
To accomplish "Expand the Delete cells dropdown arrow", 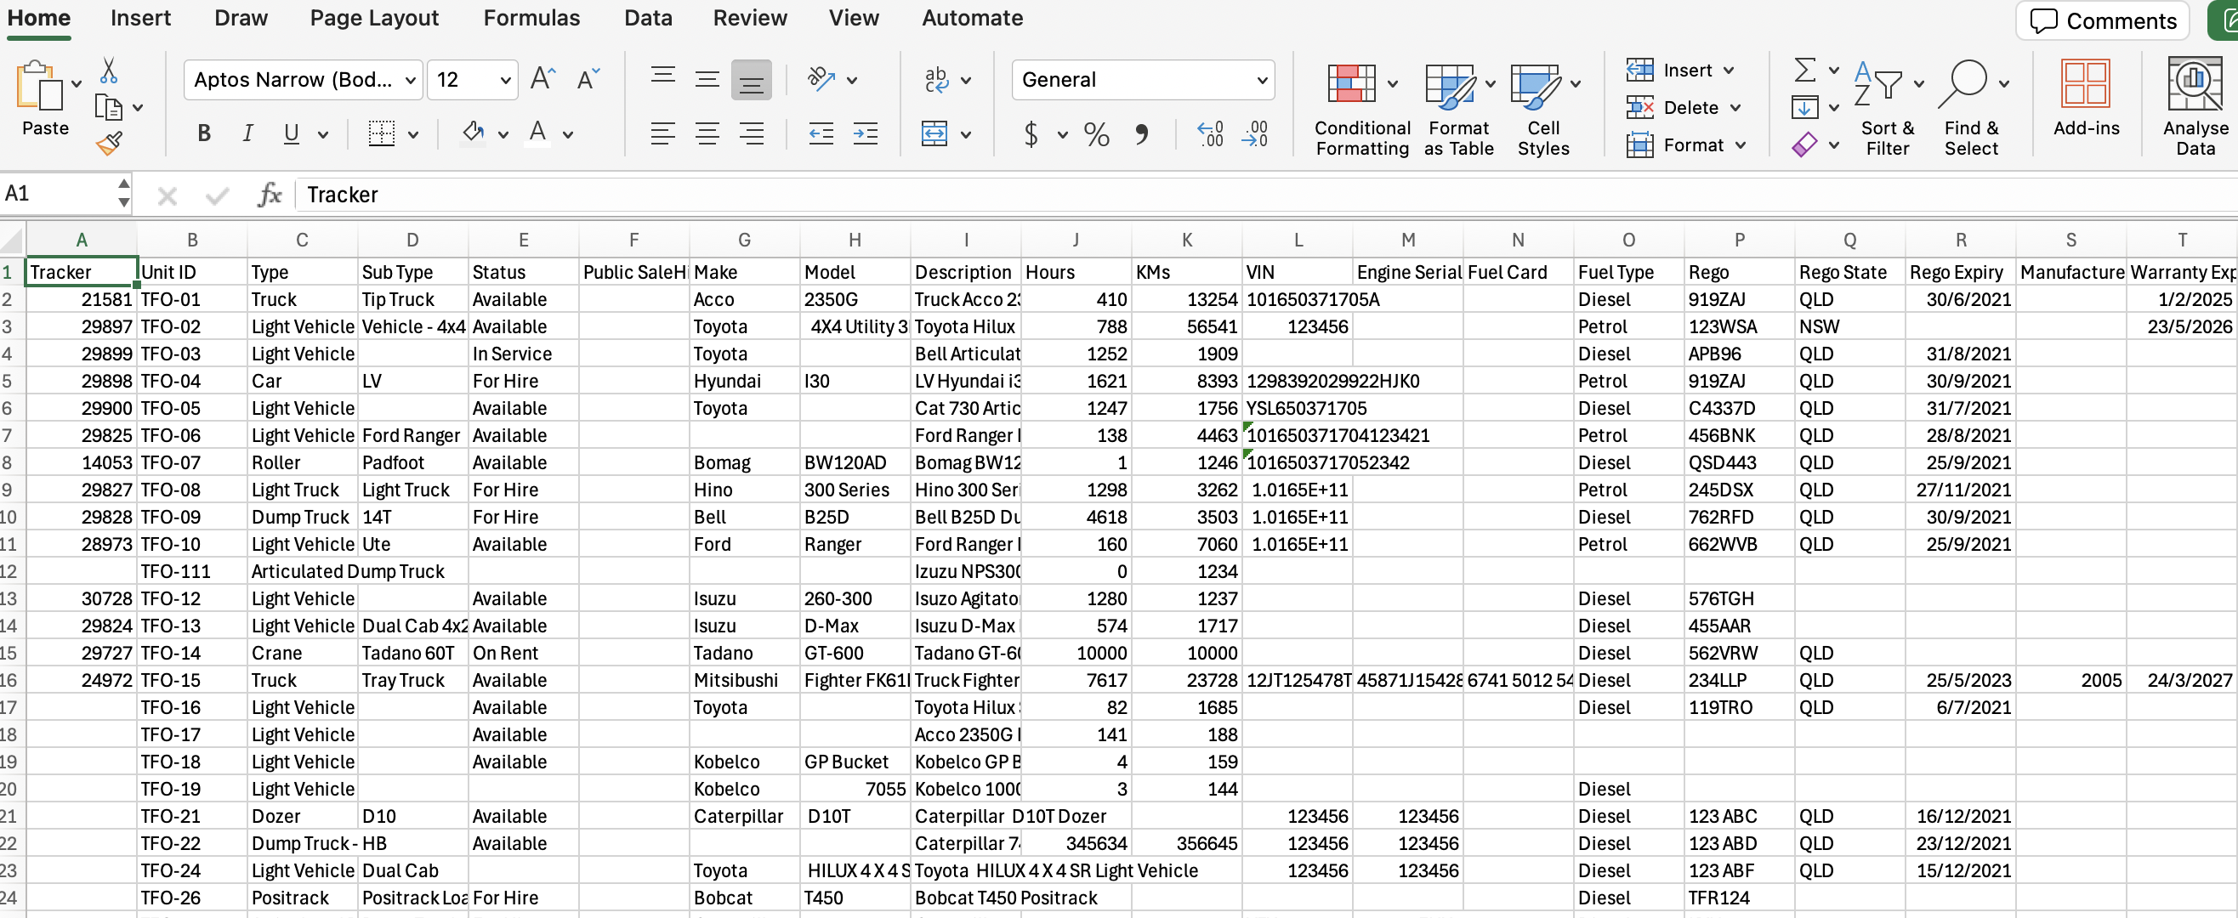I will pos(1735,108).
